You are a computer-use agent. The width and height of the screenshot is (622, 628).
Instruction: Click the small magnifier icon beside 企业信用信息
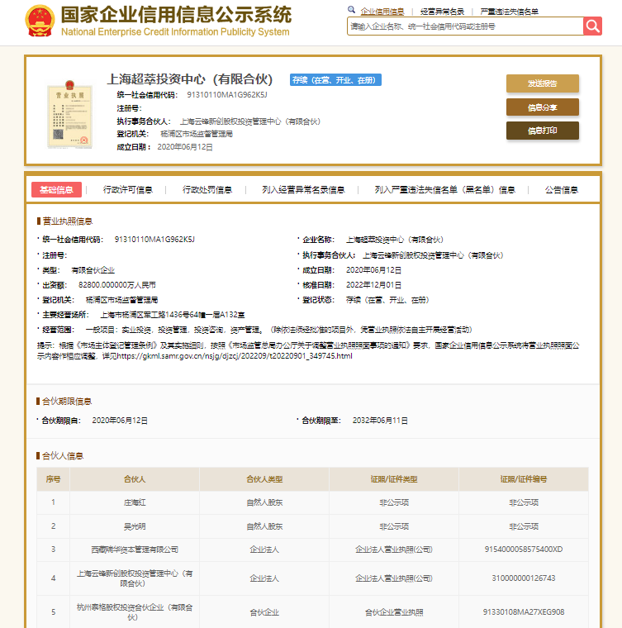pyautogui.click(x=351, y=10)
